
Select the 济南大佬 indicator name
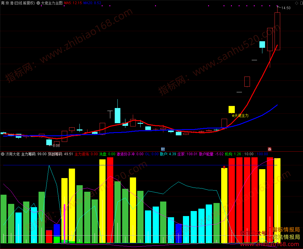click(12, 154)
